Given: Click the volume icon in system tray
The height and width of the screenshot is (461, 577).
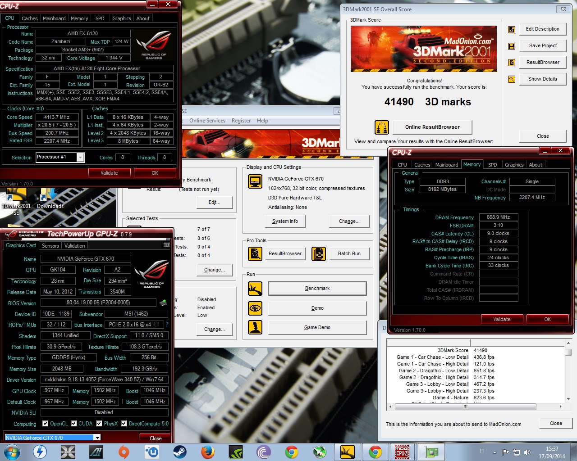Looking at the screenshot, I should tap(528, 452).
